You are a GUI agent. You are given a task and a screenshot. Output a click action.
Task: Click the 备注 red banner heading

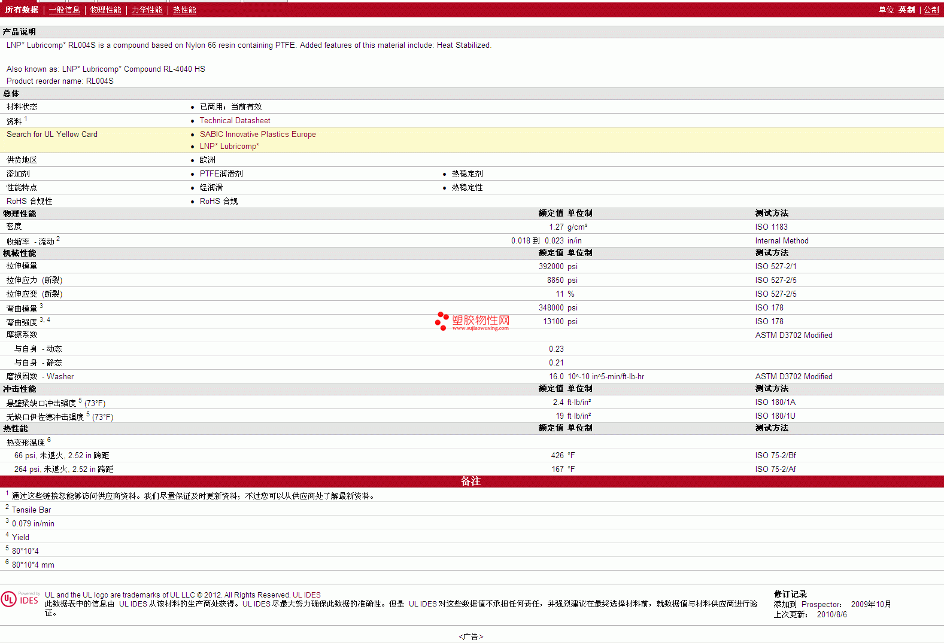click(471, 481)
